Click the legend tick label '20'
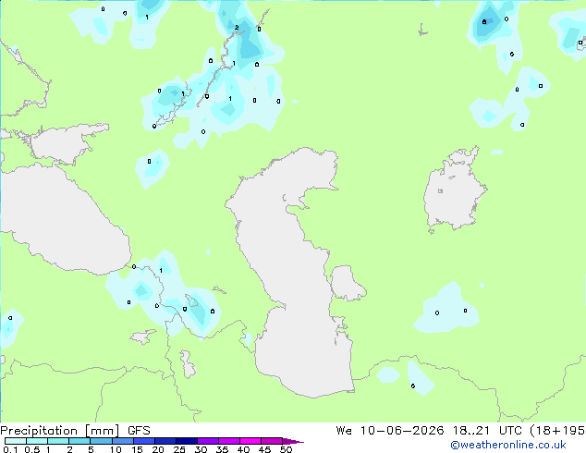This screenshot has width=586, height=453. [x=158, y=449]
